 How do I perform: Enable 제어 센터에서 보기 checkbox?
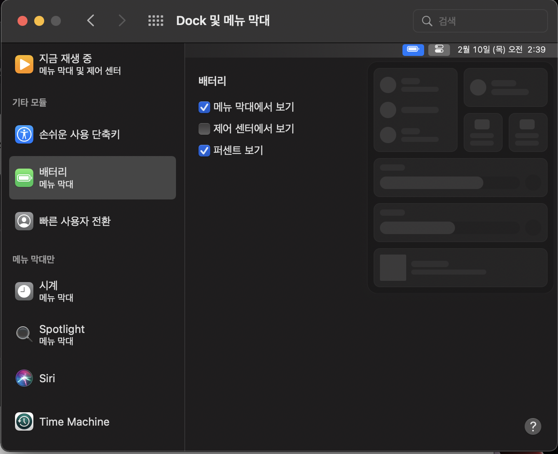pos(204,129)
